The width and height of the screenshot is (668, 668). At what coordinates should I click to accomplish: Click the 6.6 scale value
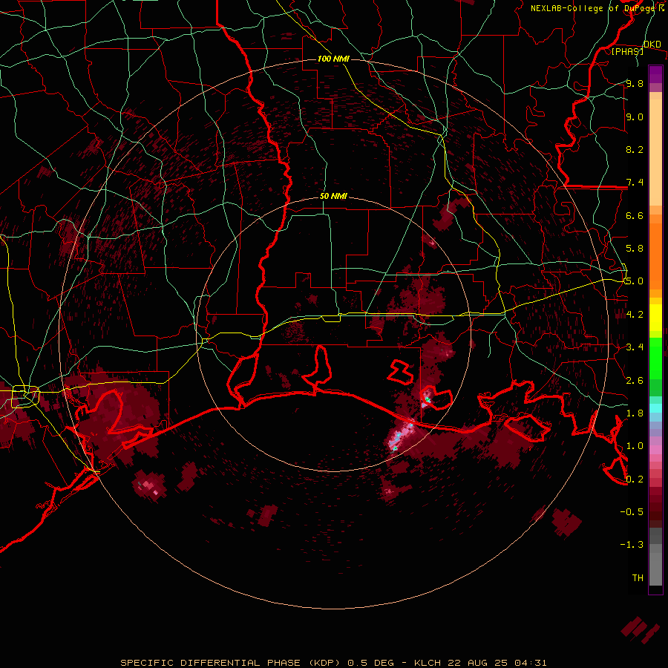[635, 215]
